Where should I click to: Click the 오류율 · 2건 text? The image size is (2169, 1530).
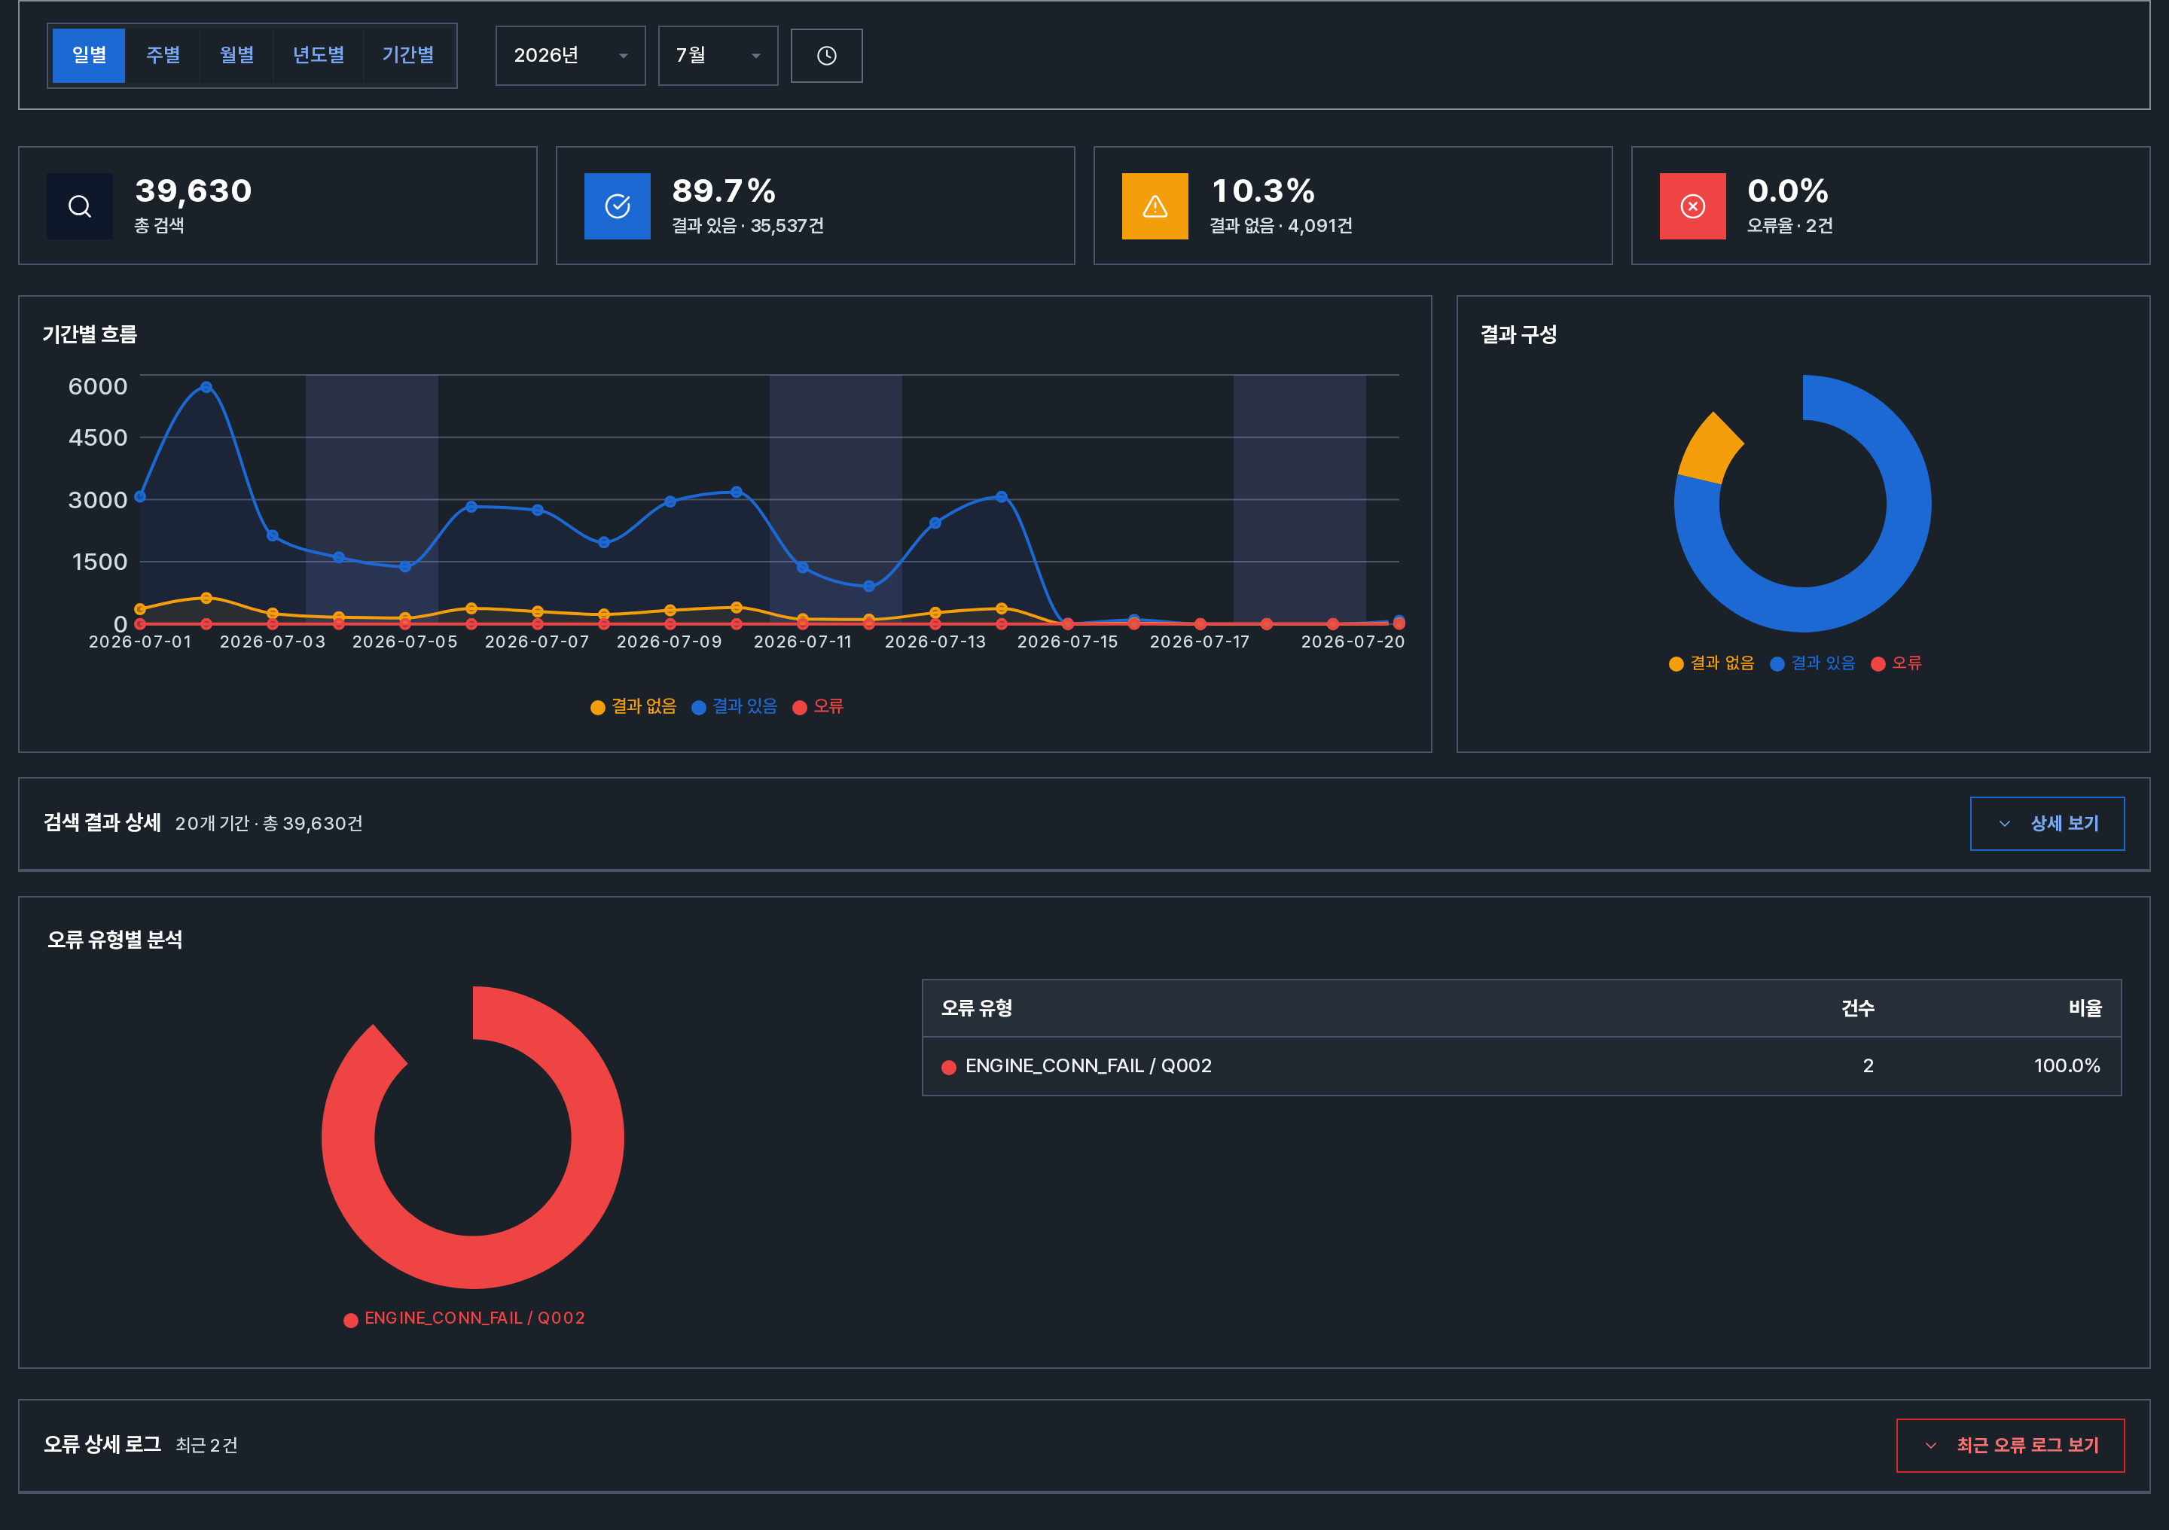click(1790, 226)
